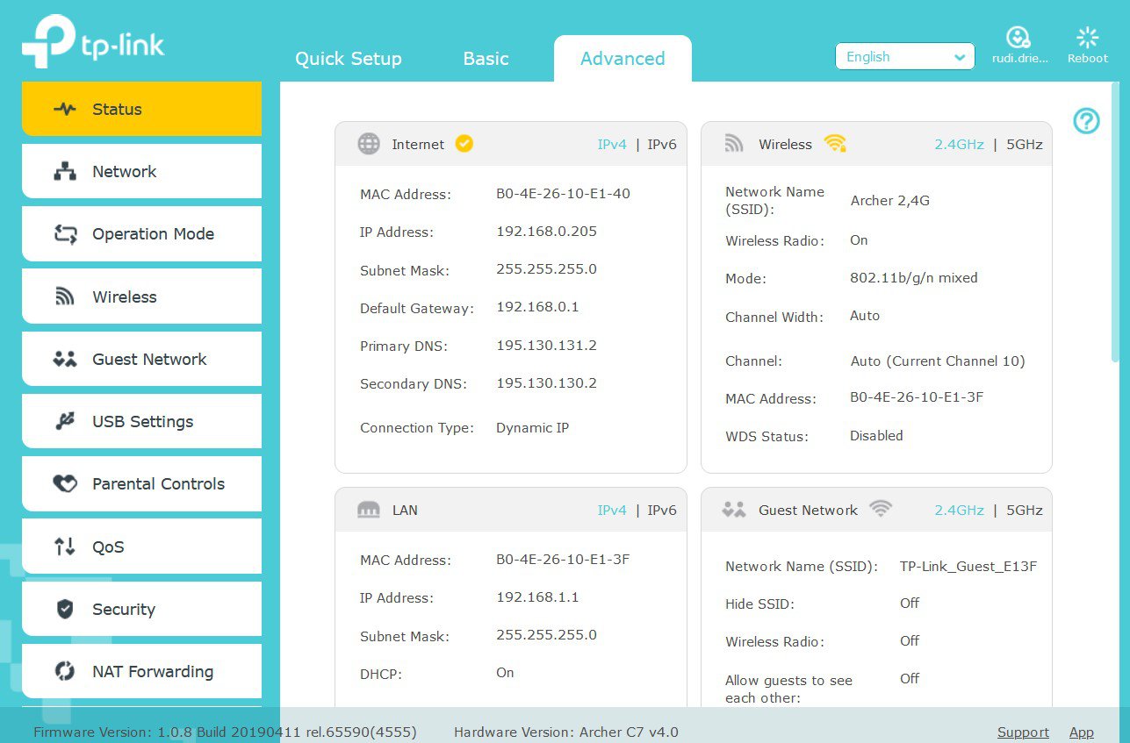Show 5GHz info in Guest Network panel
Image resolution: width=1130 pixels, height=743 pixels.
1025,511
